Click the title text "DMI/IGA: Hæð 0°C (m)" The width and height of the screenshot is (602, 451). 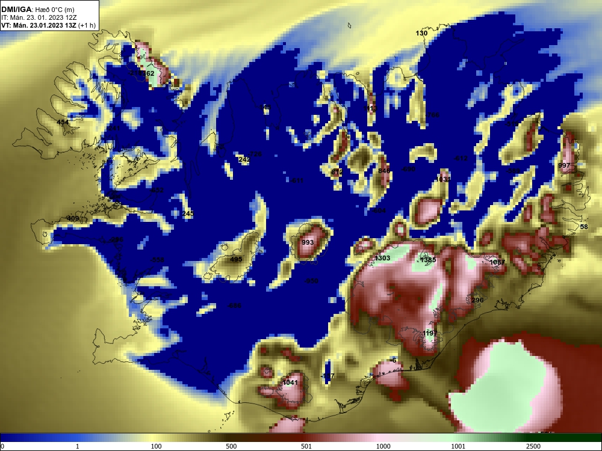point(37,10)
